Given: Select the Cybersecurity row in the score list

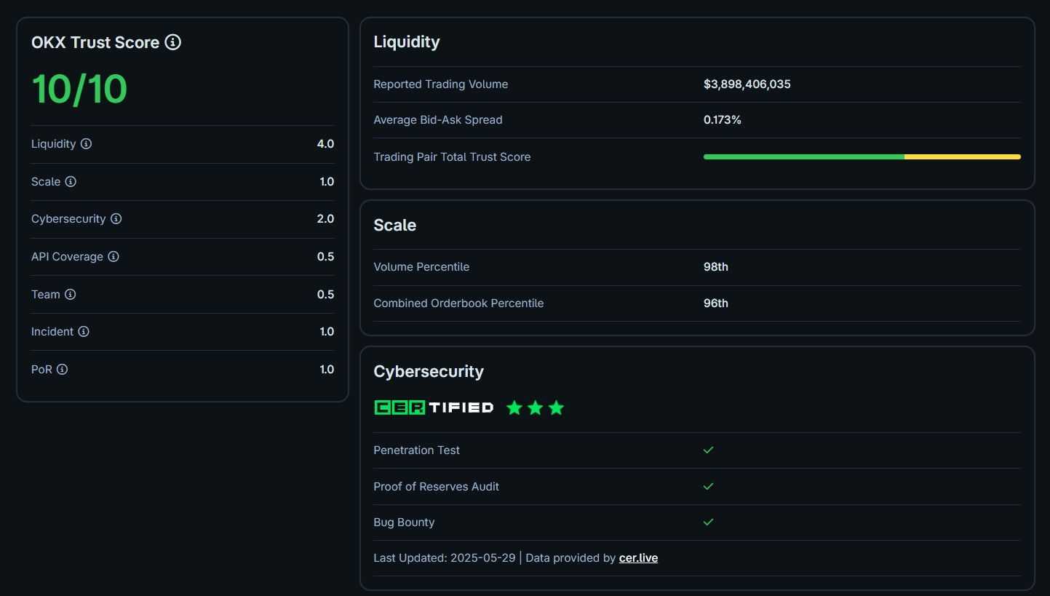Looking at the screenshot, I should pyautogui.click(x=182, y=218).
